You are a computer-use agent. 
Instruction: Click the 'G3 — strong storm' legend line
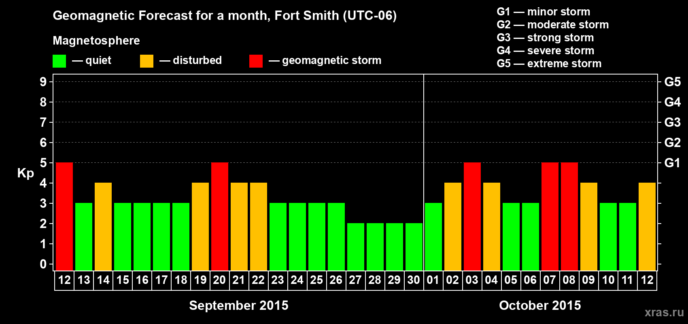click(545, 38)
